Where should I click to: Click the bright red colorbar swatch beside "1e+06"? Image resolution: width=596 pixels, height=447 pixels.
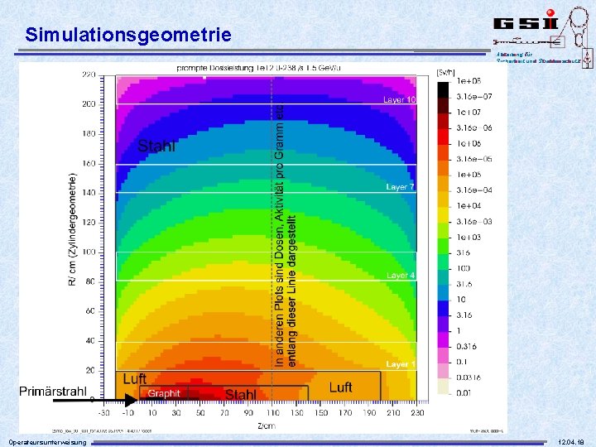coord(443,137)
